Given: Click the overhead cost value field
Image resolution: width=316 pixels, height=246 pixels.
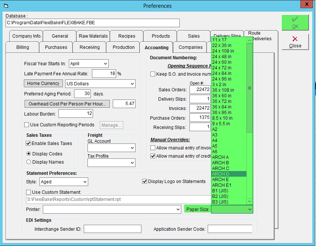Looking at the screenshot, I should [x=124, y=104].
